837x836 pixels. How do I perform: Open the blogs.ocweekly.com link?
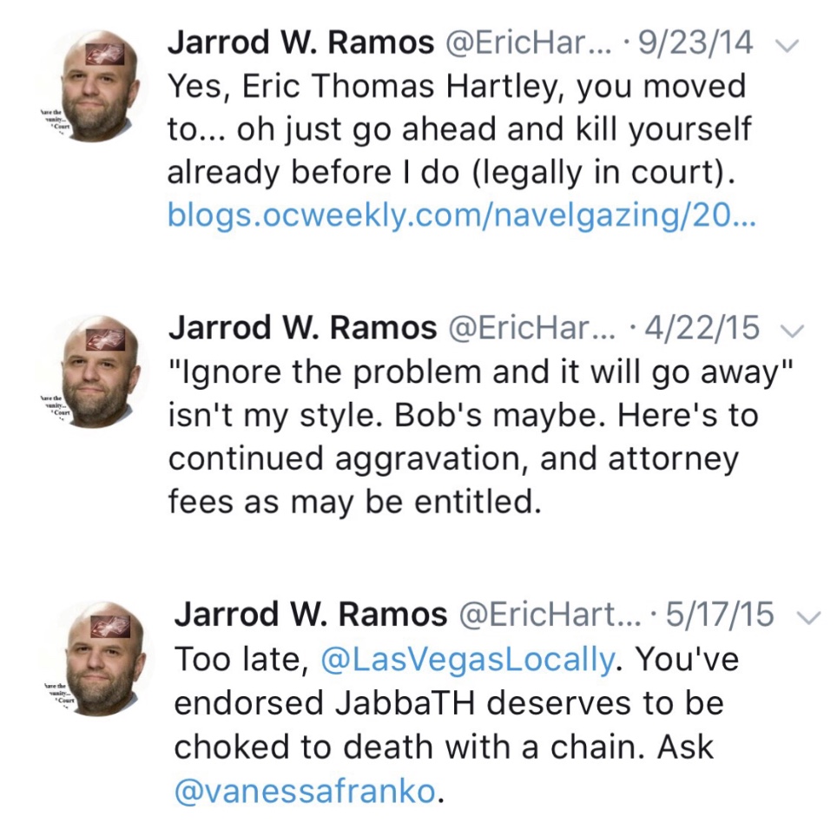(462, 216)
